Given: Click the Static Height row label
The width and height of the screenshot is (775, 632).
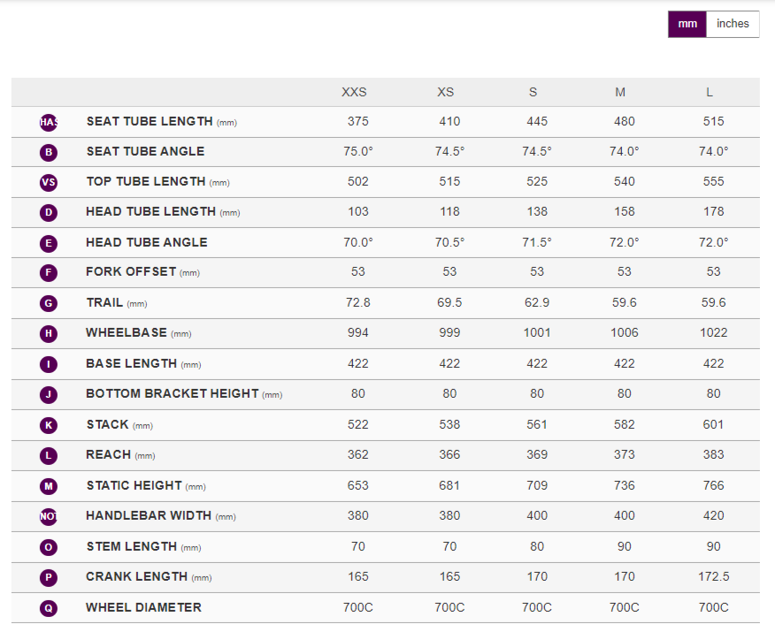Looking at the screenshot, I should (x=134, y=485).
